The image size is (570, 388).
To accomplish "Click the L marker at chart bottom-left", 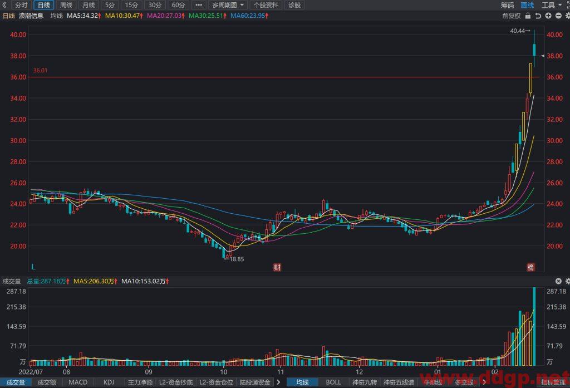I will click(x=33, y=267).
